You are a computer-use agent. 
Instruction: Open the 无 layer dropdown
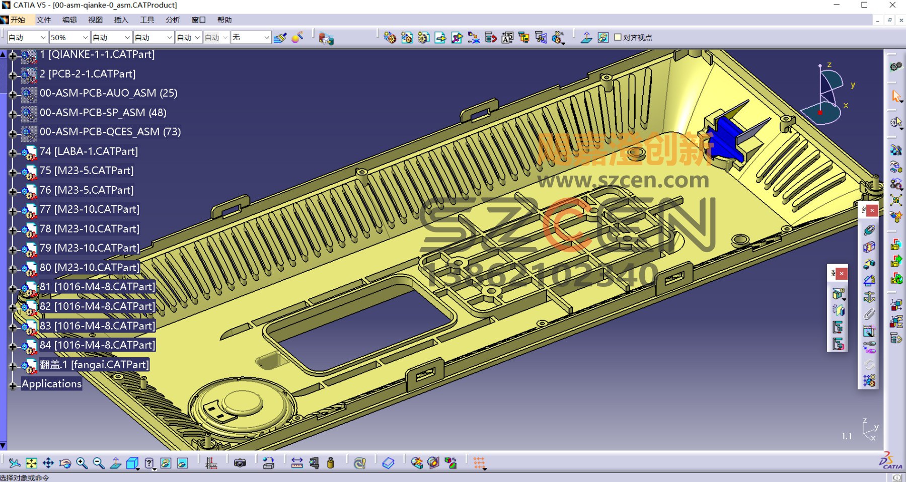pos(266,38)
